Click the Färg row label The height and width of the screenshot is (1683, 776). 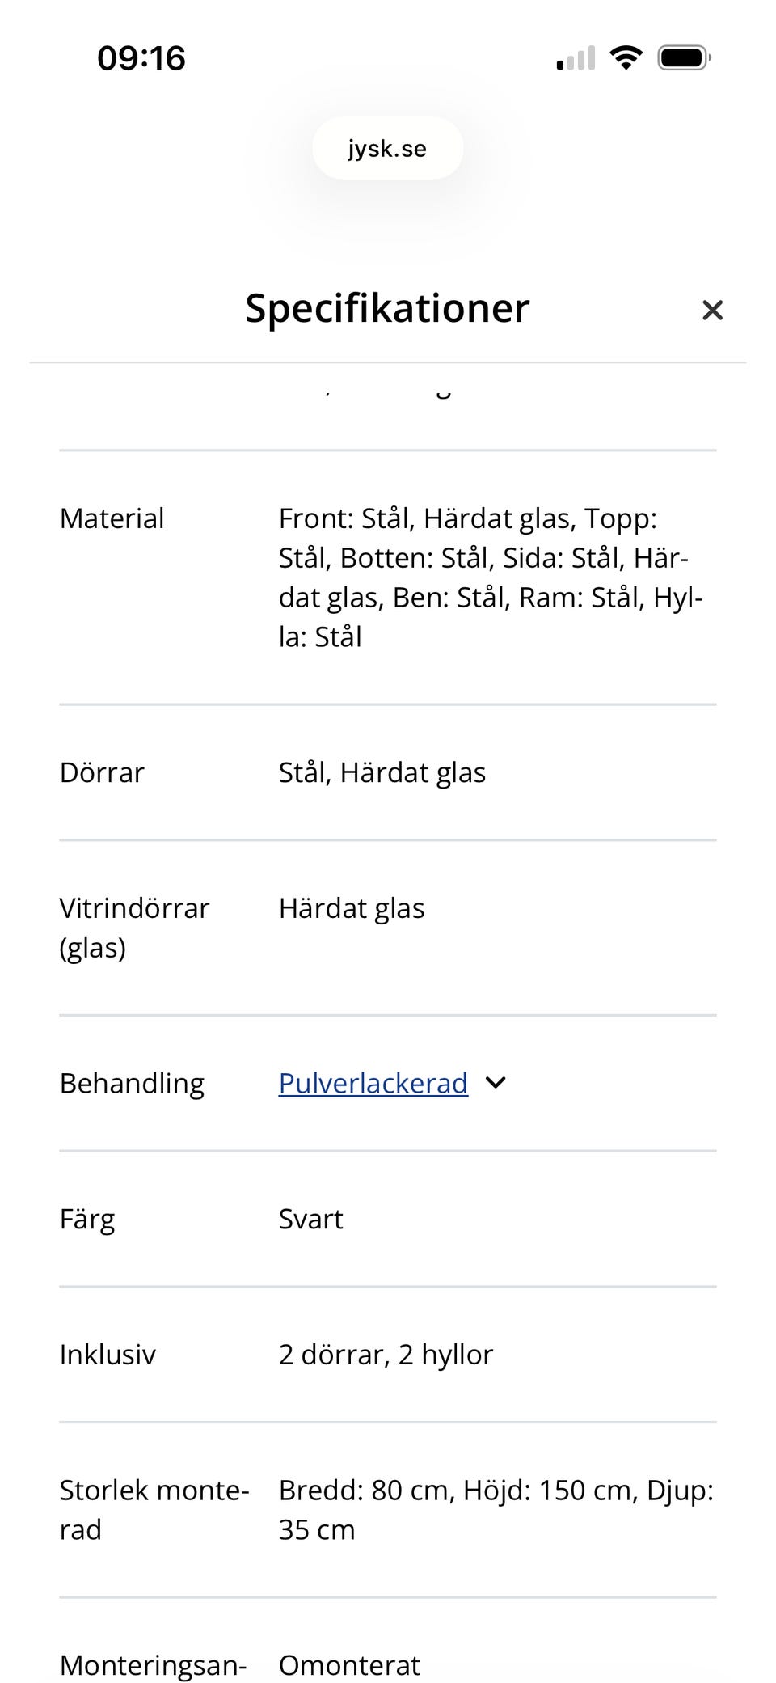pyautogui.click(x=87, y=1219)
